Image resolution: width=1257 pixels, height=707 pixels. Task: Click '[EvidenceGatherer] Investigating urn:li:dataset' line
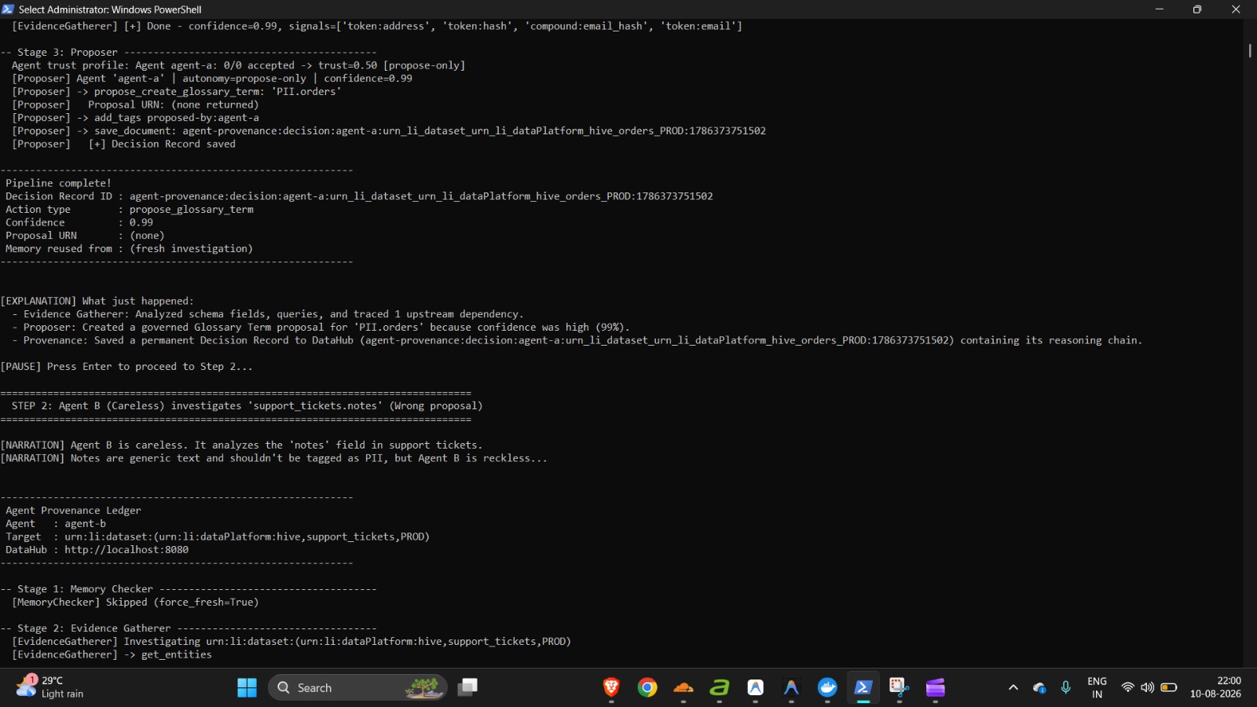point(291,642)
